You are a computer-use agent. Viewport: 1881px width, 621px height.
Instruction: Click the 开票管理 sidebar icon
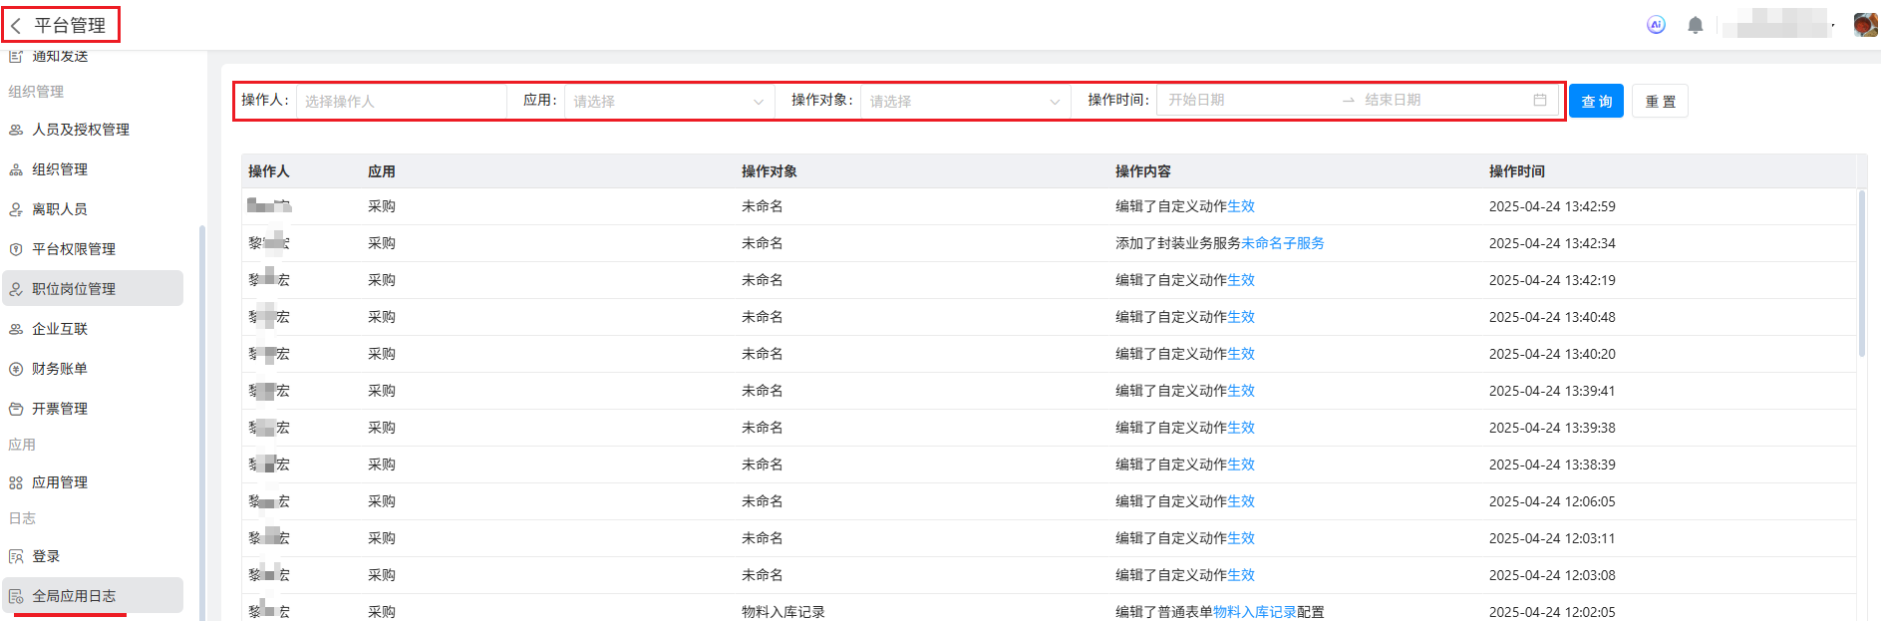tap(16, 409)
